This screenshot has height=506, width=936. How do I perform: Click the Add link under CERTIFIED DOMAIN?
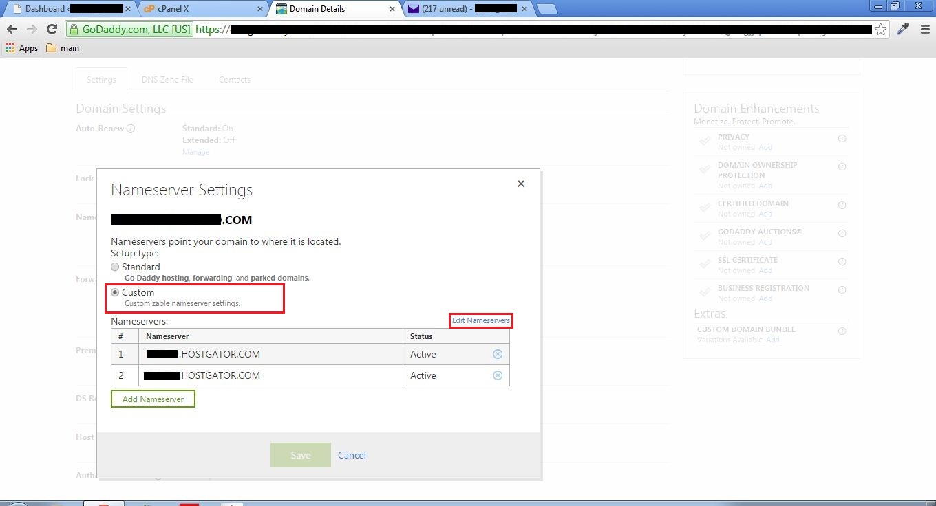765,214
